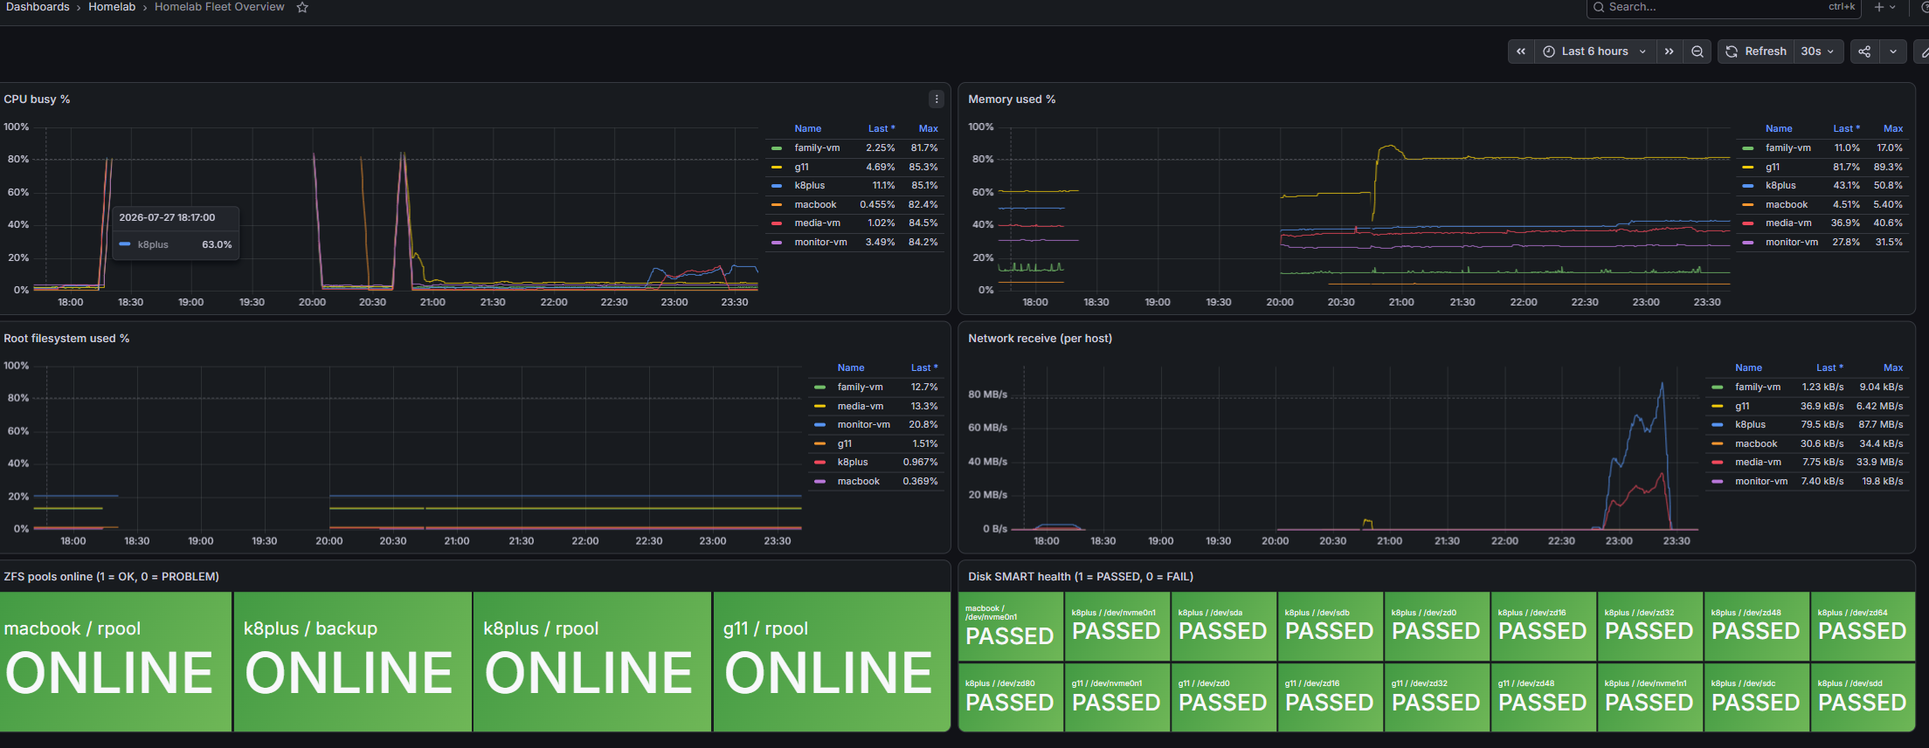Select the k8plus / backup ONLINE tile
This screenshot has height=748, width=1929.
[x=353, y=662]
